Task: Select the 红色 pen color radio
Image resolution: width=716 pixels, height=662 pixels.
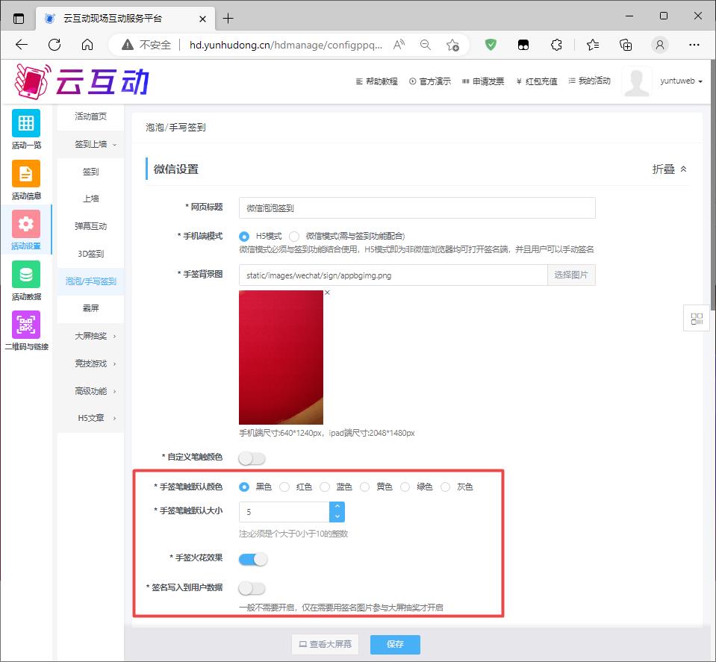Action: click(x=284, y=487)
